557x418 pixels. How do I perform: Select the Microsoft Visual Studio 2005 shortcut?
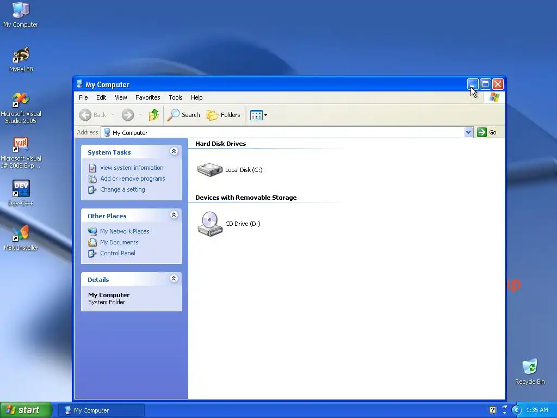(21, 108)
